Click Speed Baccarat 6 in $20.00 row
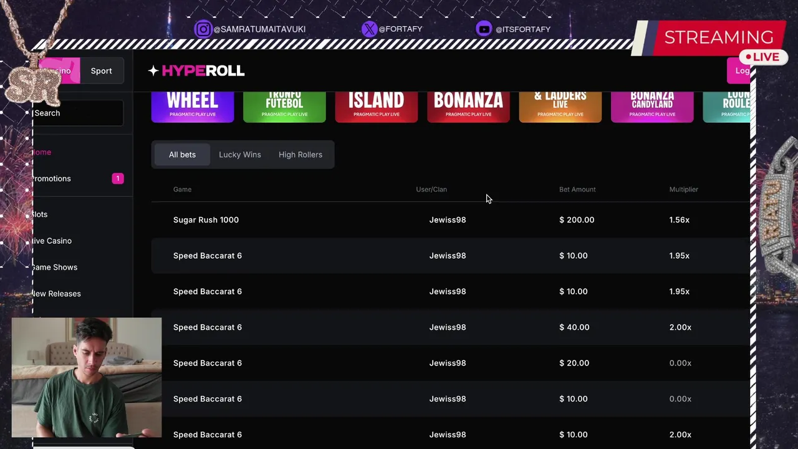This screenshot has width=798, height=449. [208, 363]
